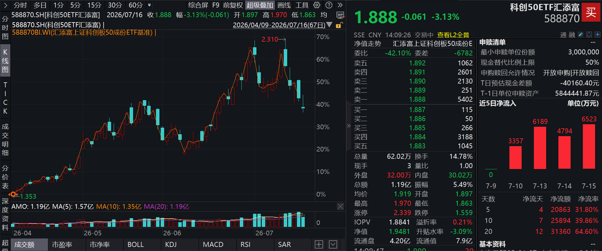This screenshot has height=251, width=602.
Task: Select the 30分 timeframe tab
Action: tap(115, 5)
